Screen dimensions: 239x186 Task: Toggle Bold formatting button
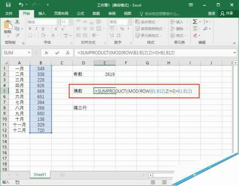tap(30, 29)
